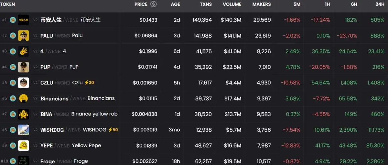Image resolution: width=388 pixels, height=165 pixels.
Task: Sort by the TXNS column header
Action: tap(206, 4)
